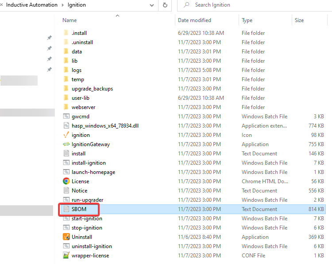This screenshot has width=332, height=264.
Task: Click the run-upgrader batch file icon
Action: tap(66, 200)
